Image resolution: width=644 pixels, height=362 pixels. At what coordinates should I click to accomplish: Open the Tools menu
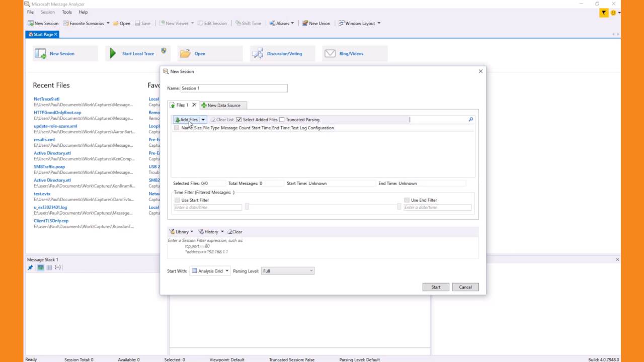(x=67, y=12)
